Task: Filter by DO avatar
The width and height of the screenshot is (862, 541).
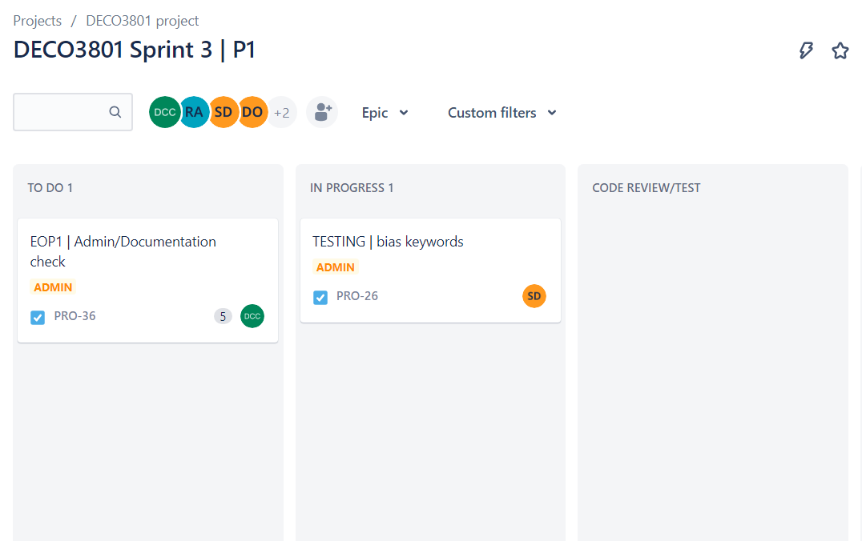Action: click(252, 112)
